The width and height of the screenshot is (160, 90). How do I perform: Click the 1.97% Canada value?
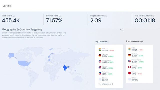(134, 68)
